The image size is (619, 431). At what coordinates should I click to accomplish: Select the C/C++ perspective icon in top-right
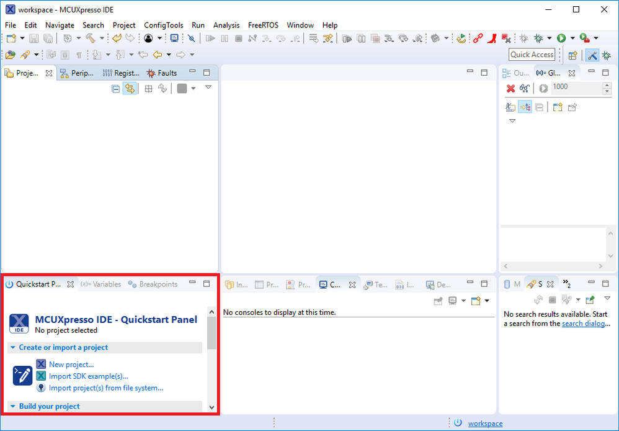(x=592, y=55)
